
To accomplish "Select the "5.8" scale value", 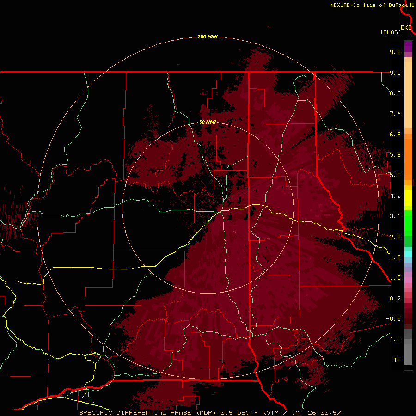I will (x=395, y=155).
